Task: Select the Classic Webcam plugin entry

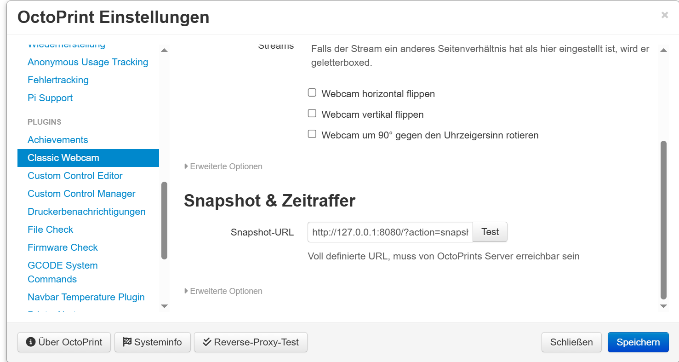Action: click(x=88, y=158)
